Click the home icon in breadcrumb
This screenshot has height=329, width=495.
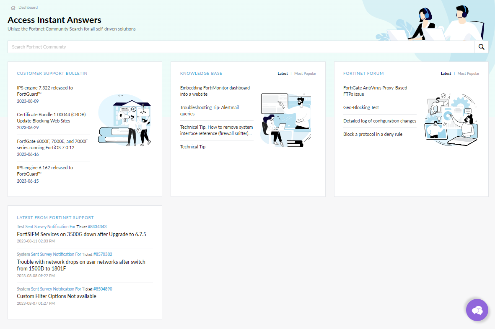pyautogui.click(x=13, y=8)
